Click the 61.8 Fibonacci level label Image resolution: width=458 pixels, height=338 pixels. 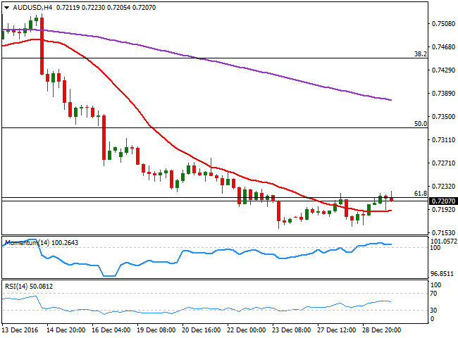(421, 194)
